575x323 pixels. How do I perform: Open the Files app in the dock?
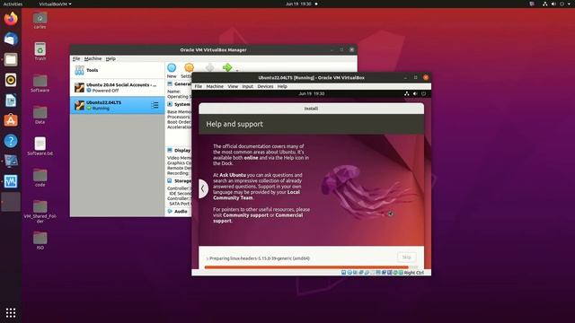pos(11,59)
